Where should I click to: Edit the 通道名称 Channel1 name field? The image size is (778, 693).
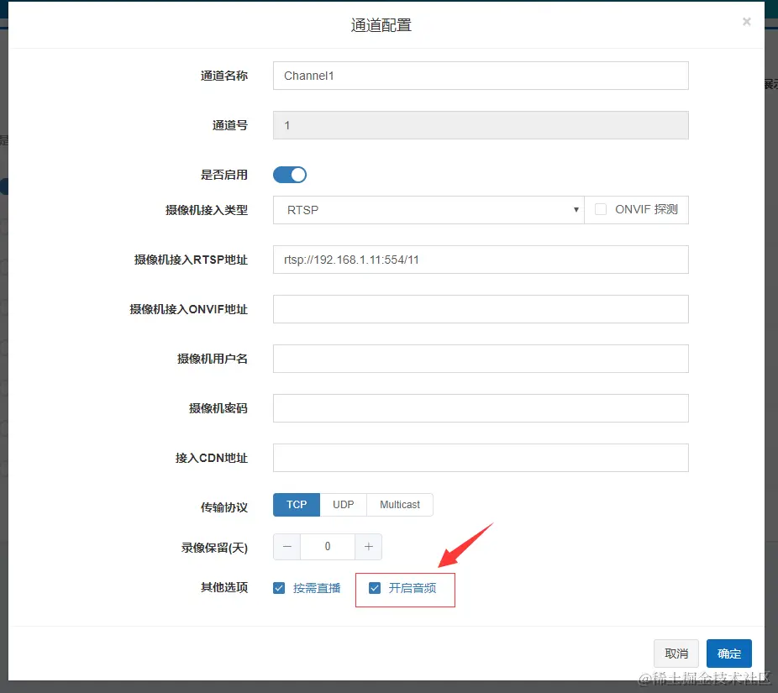coord(481,75)
